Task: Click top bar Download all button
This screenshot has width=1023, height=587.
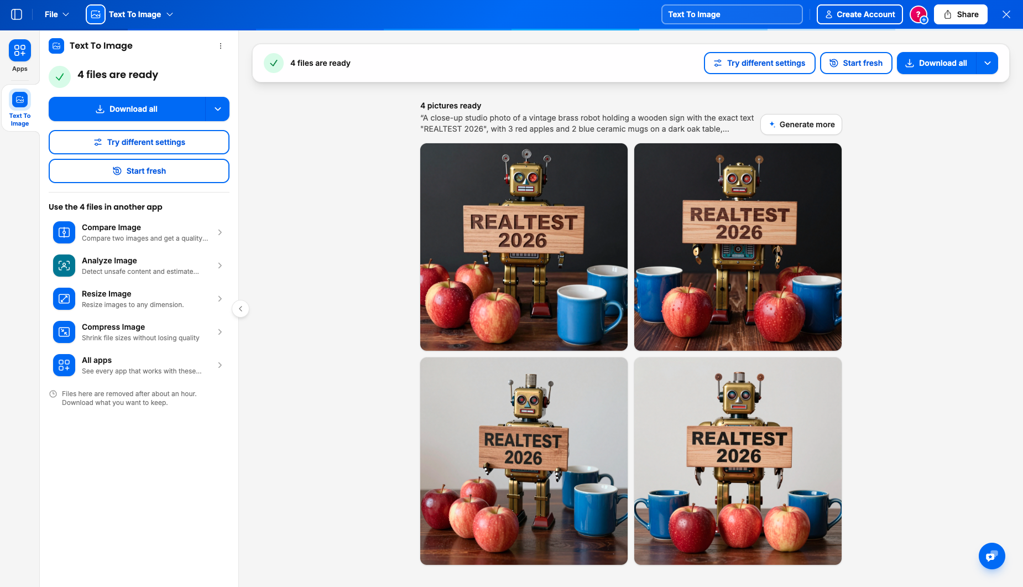Action: click(x=937, y=63)
